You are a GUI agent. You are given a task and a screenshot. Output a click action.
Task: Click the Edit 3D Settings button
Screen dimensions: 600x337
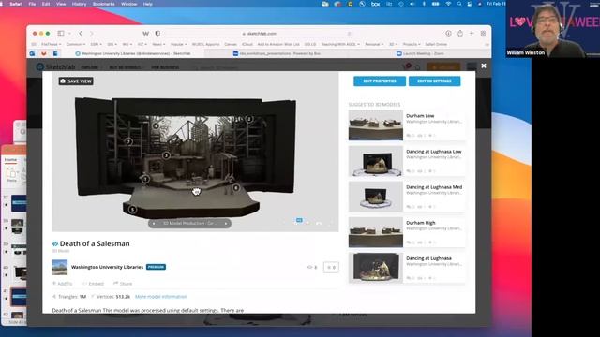(x=434, y=81)
